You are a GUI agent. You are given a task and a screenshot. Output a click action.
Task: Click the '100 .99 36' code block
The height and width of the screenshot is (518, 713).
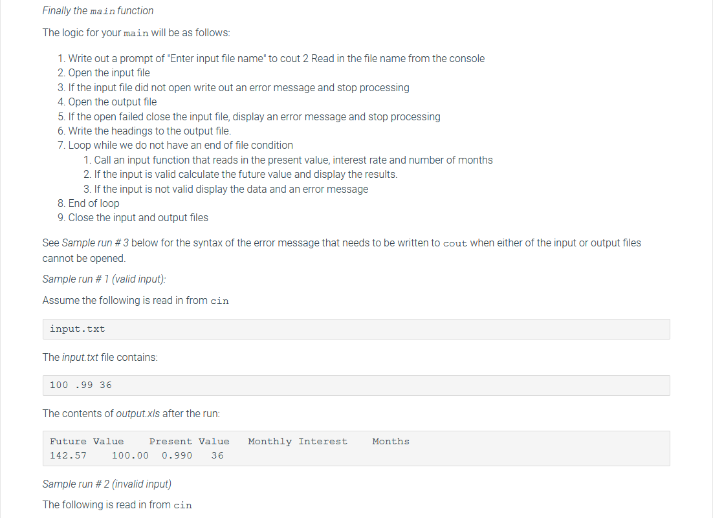point(356,385)
